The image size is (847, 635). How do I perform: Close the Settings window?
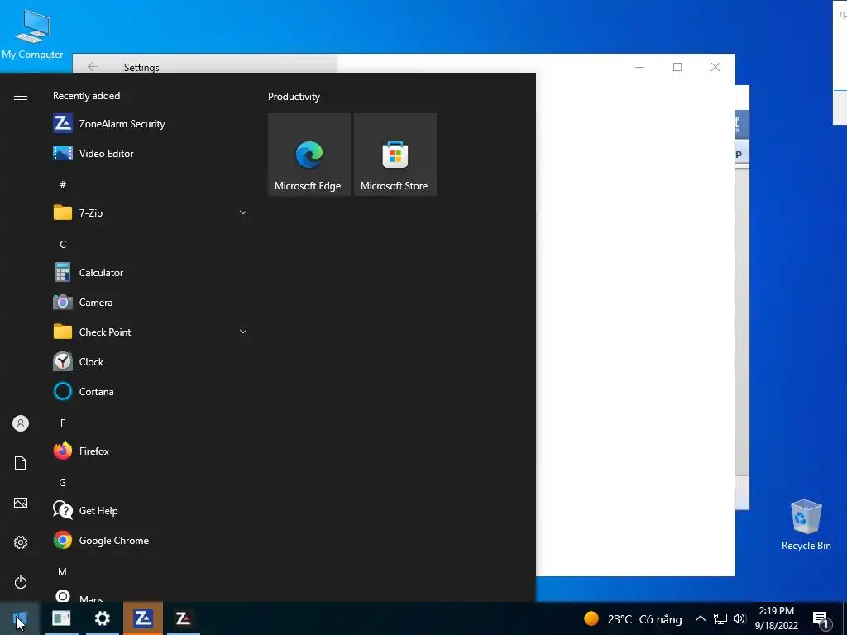coord(715,67)
